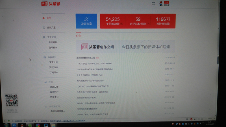Click the back-to-top chevron at lower right
This screenshot has height=127, width=226.
pyautogui.click(x=209, y=110)
